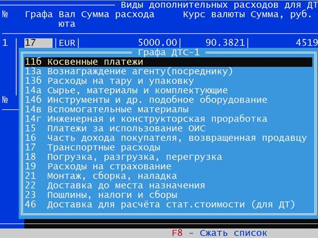318x238 pixels.
Task: Pick "14а Сырье, материалы и комплектующие"
Action: [x=169, y=90]
